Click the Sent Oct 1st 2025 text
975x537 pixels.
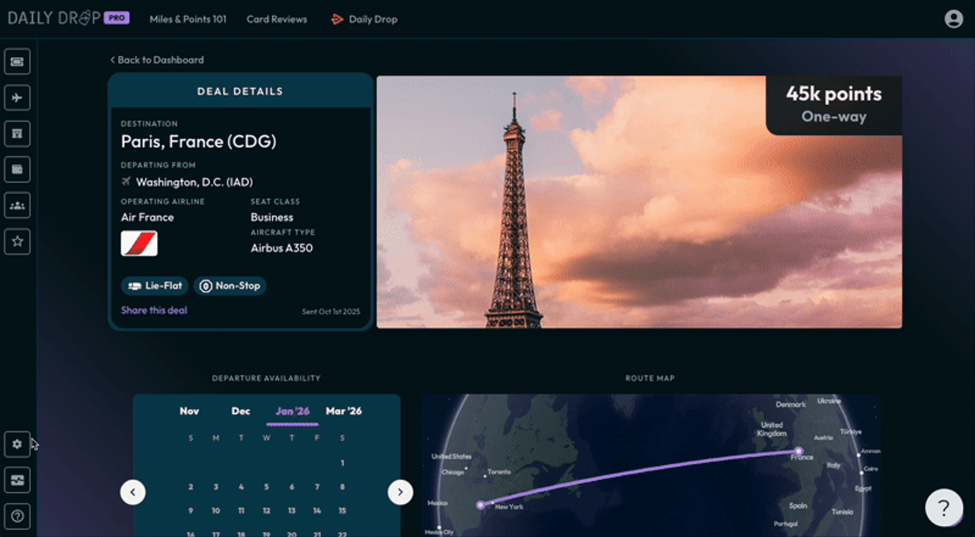click(331, 311)
